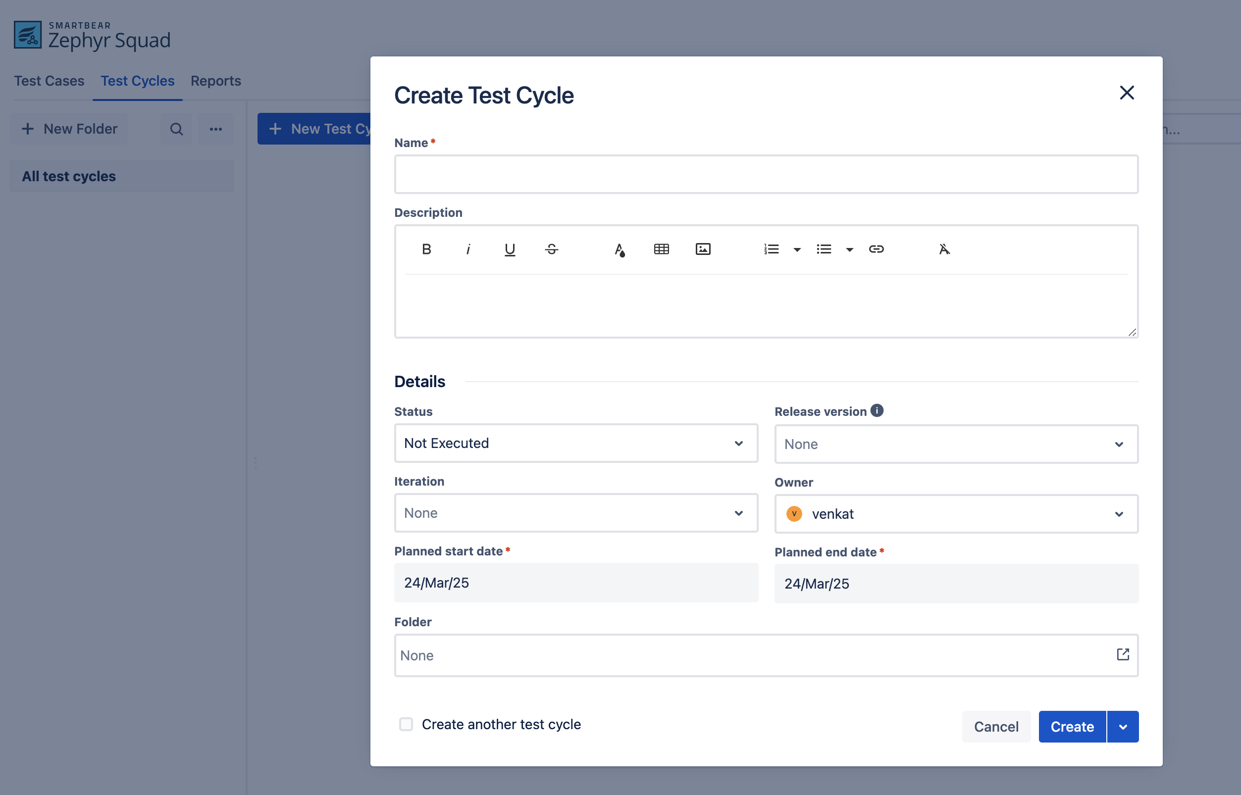Insert a link in the description editor

pos(877,249)
